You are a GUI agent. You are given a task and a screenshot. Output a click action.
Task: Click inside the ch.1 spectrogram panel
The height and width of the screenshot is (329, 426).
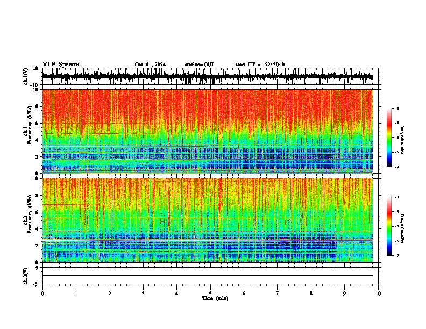[207, 131]
